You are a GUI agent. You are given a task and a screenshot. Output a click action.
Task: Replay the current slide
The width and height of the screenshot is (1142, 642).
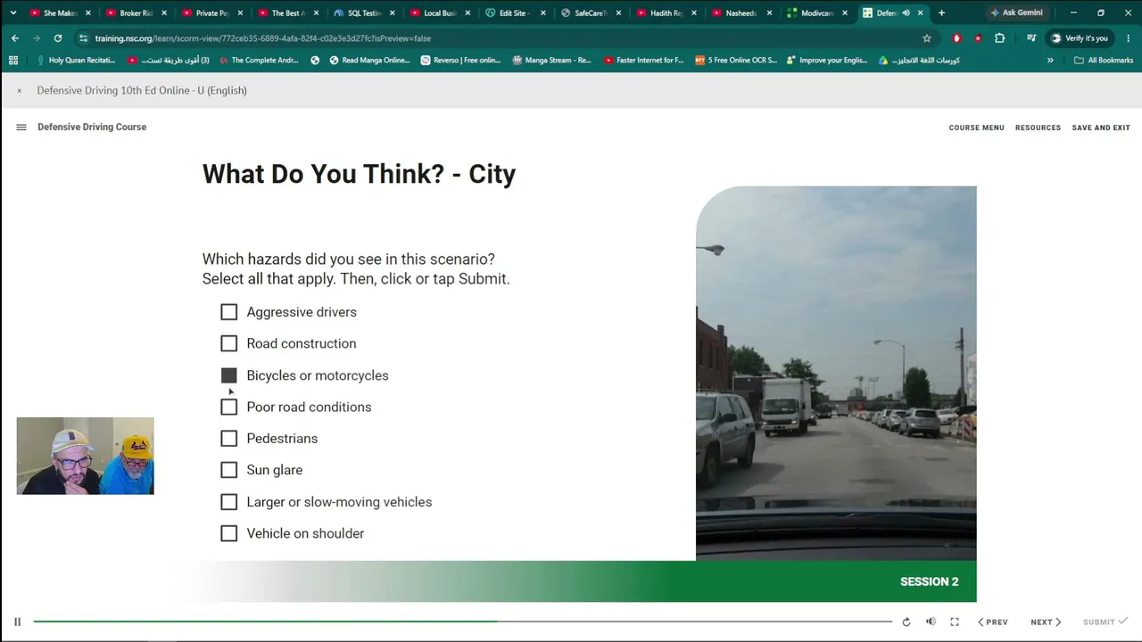906,621
